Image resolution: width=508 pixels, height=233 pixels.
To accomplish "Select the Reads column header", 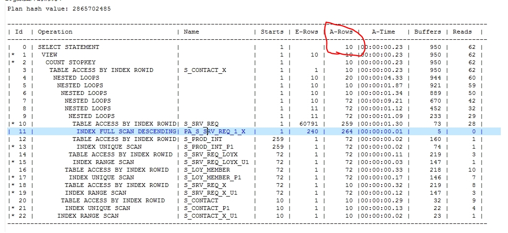I will 462,32.
